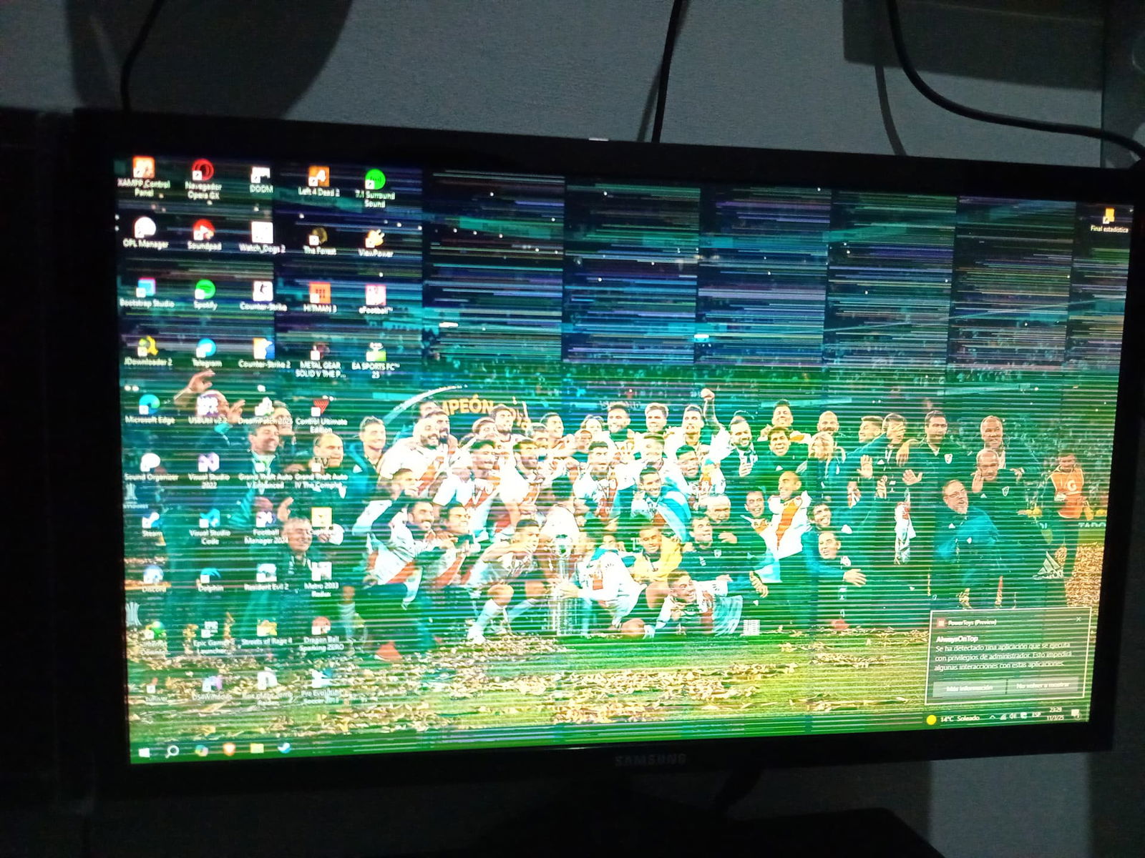Select the Spotify desktop icon
1145x858 pixels.
[x=205, y=294]
